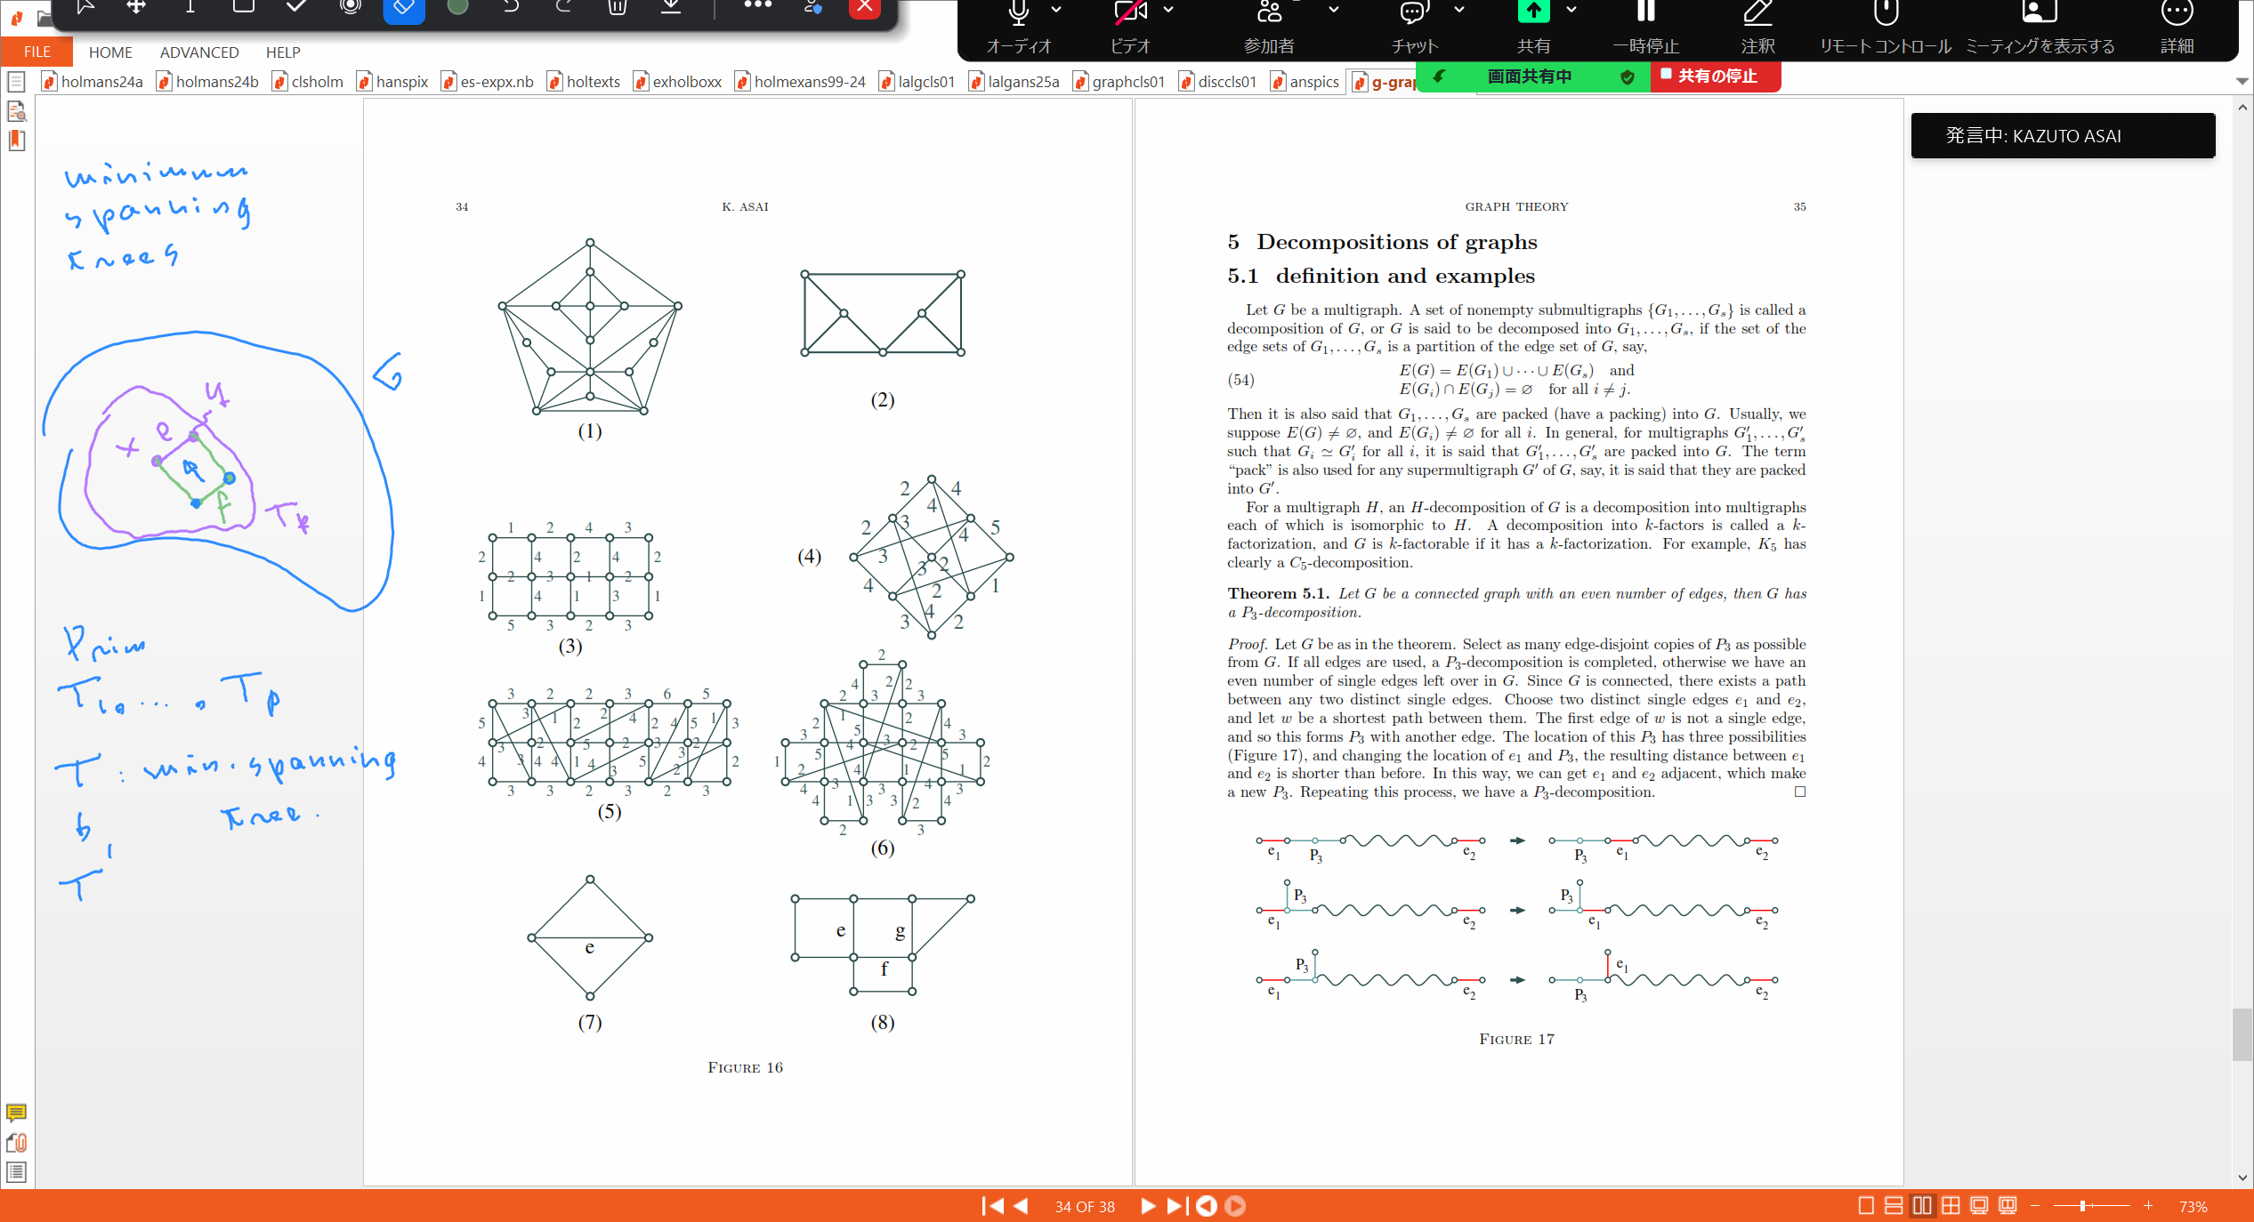Viewport: 2254px width, 1222px height.
Task: Expand the share options caret
Action: [1571, 10]
